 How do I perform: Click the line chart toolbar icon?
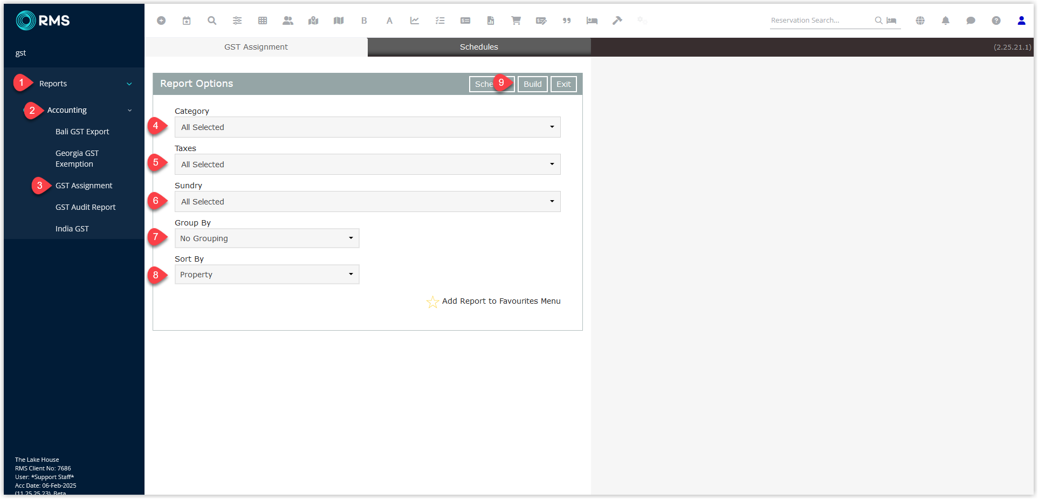pyautogui.click(x=415, y=20)
